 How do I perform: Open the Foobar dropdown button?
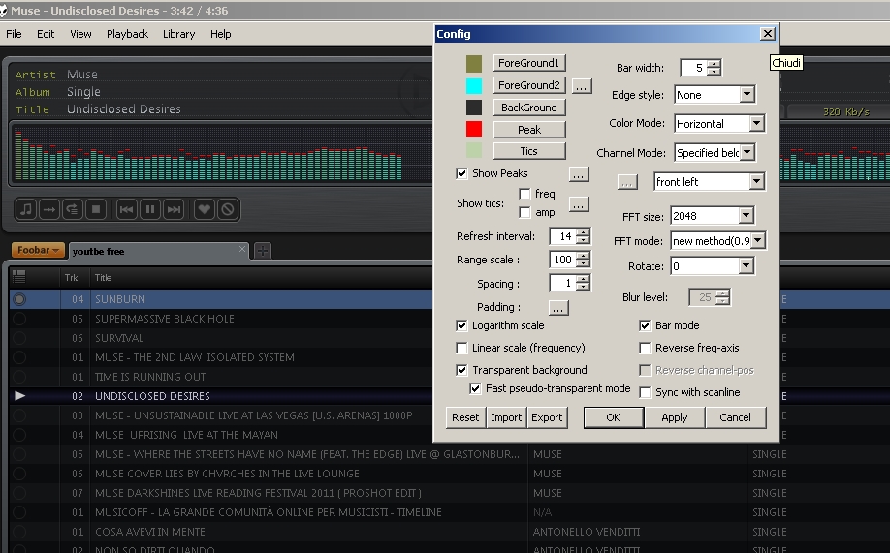pyautogui.click(x=38, y=250)
